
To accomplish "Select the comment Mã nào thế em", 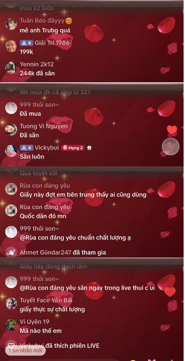I will pos(41,331).
